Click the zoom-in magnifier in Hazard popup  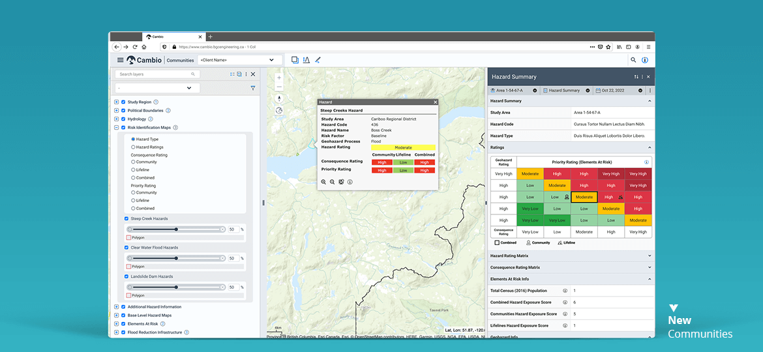coord(323,182)
